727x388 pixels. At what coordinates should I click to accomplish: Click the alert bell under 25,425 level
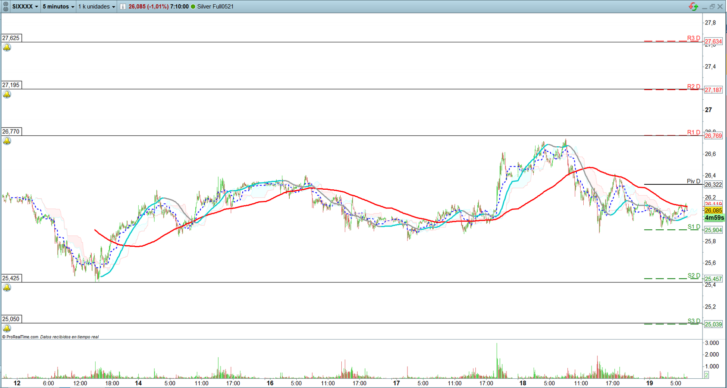pos(7,288)
